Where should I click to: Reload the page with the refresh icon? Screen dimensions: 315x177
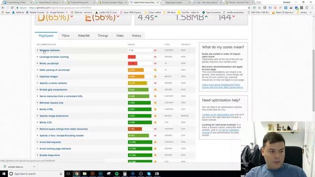[12, 8]
